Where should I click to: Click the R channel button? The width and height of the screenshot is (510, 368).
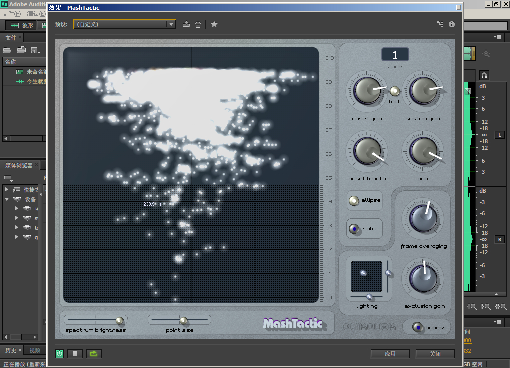click(500, 239)
